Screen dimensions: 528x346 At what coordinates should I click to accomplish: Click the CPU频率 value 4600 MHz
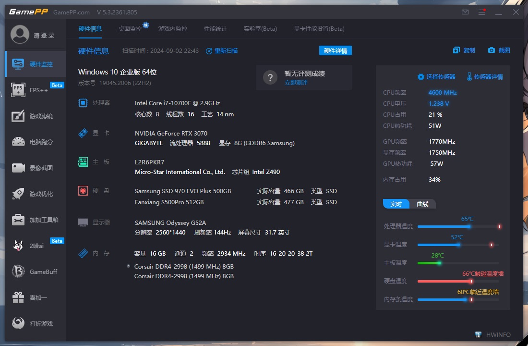(x=443, y=93)
